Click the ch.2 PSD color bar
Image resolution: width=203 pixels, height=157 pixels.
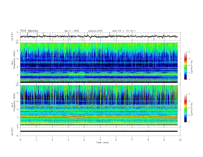(185, 108)
